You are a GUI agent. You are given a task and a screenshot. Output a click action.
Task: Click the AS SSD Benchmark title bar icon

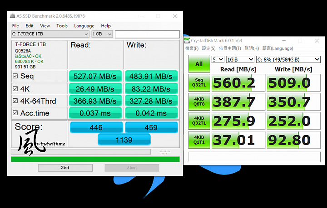click(13, 16)
